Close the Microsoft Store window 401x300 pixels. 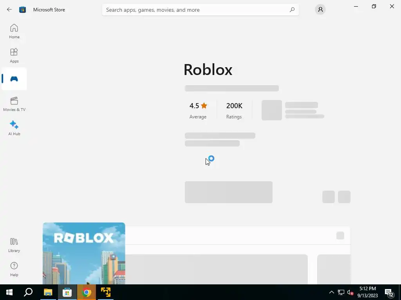[392, 6]
